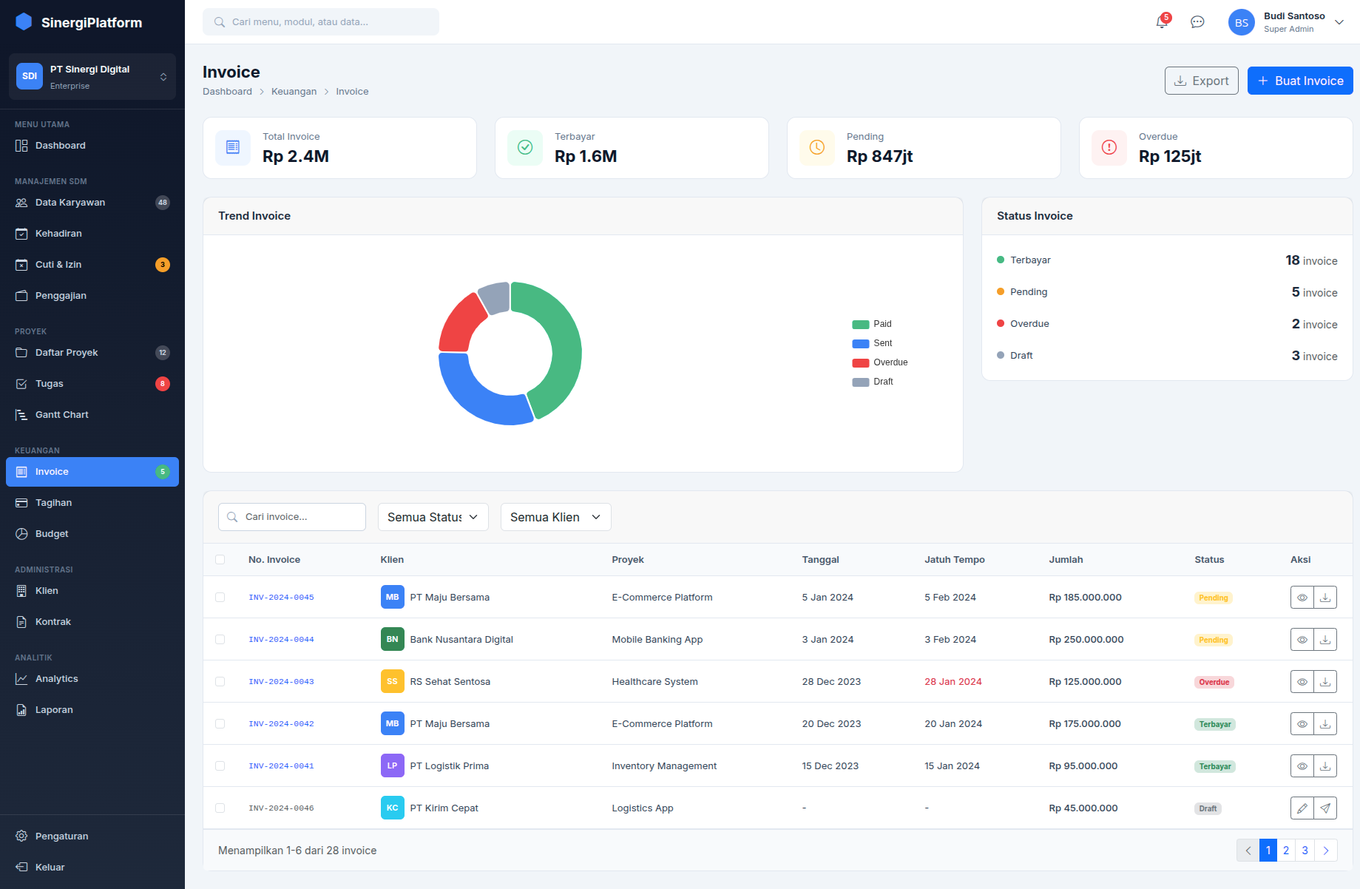
Task: Open the Semua Status filter dropdown
Action: coord(433,517)
